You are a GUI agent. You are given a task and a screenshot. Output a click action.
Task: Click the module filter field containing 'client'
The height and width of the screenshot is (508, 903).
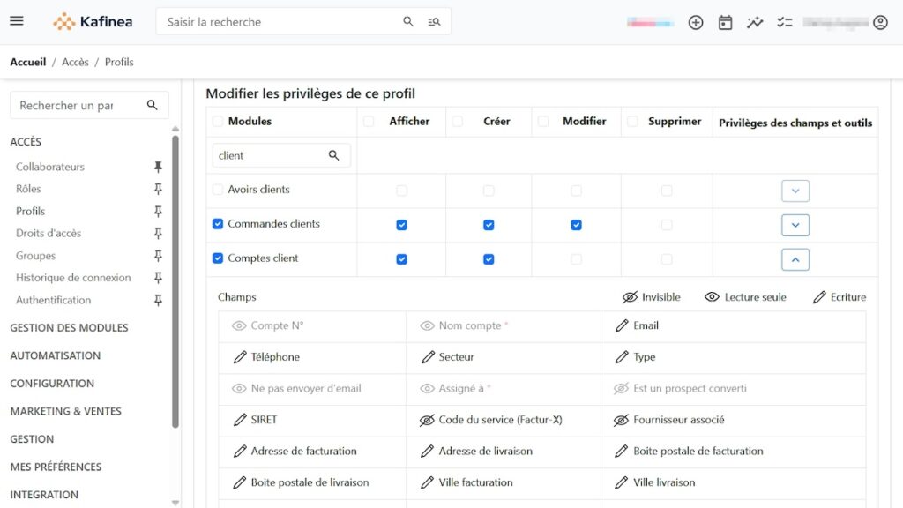[x=269, y=155]
